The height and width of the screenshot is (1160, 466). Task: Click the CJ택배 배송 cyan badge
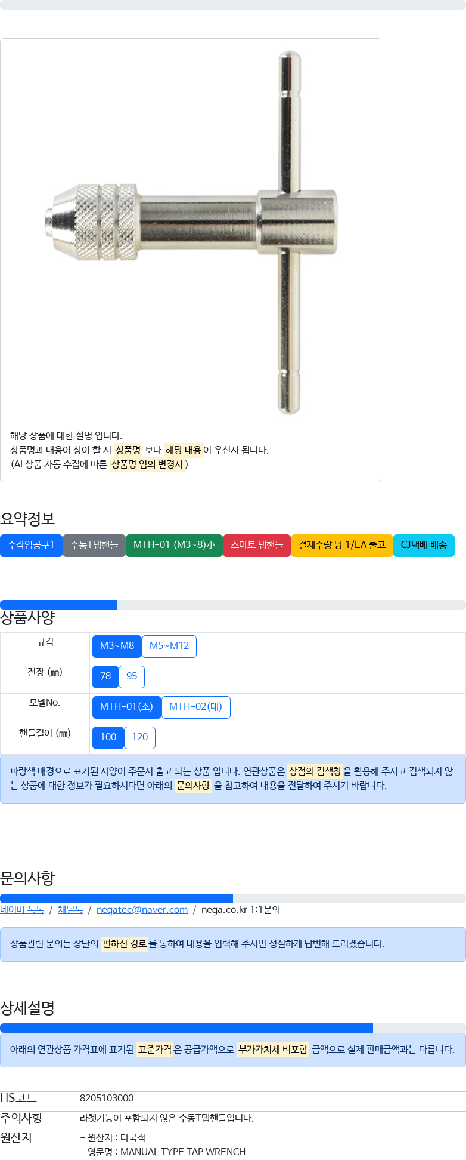point(424,545)
